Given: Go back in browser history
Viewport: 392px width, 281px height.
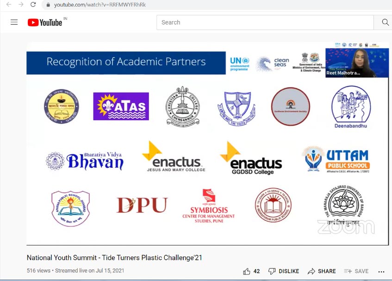Looking at the screenshot, I should (x=8, y=5).
